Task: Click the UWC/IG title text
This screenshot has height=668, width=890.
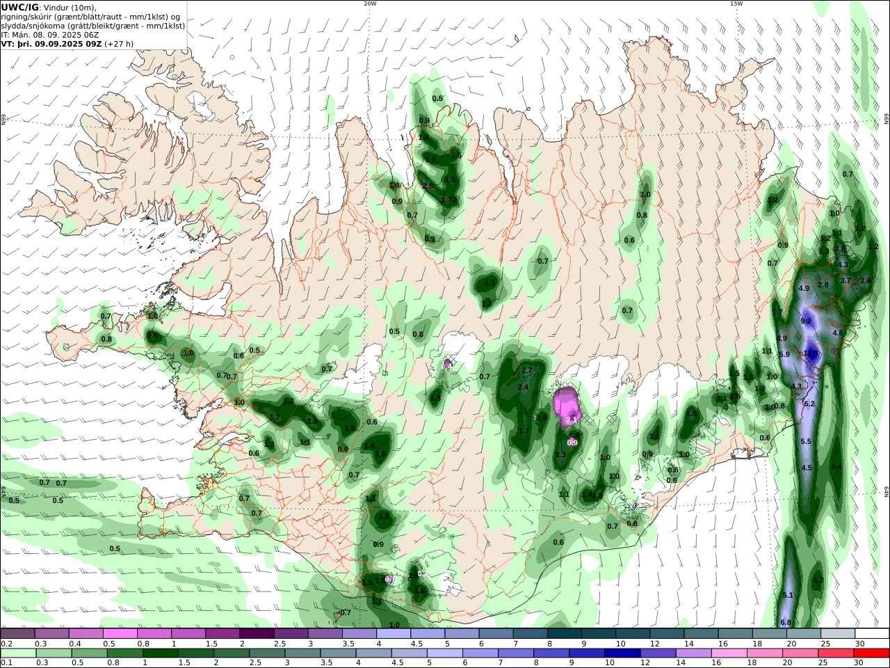Action: (x=19, y=7)
